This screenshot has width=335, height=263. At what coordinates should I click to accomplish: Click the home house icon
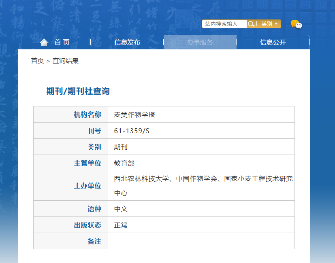pos(44,42)
